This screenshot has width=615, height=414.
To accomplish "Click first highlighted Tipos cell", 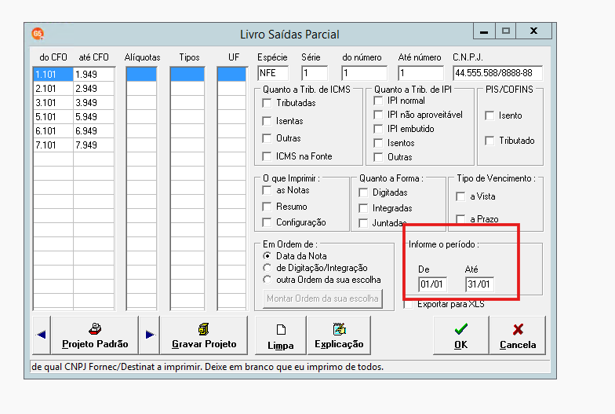I will coord(187,74).
